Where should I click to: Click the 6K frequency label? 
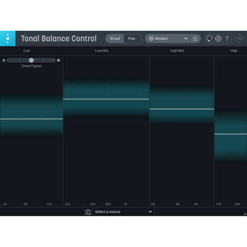[196, 204]
